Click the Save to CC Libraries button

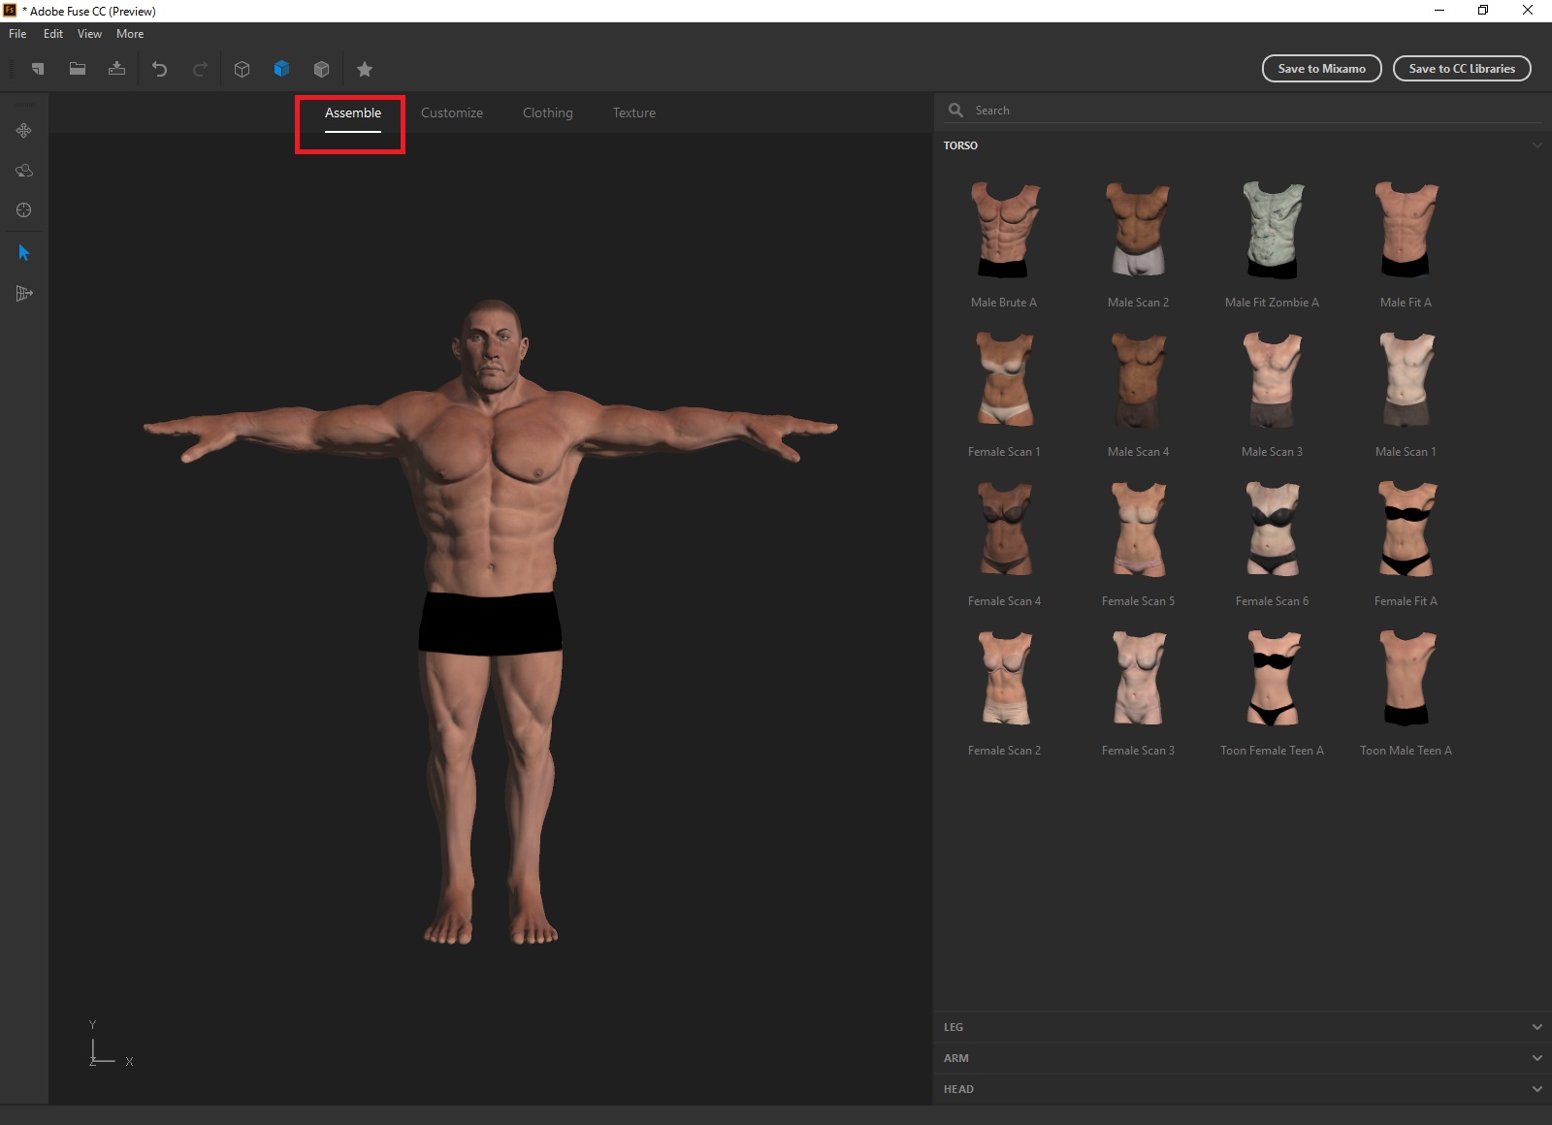point(1462,68)
